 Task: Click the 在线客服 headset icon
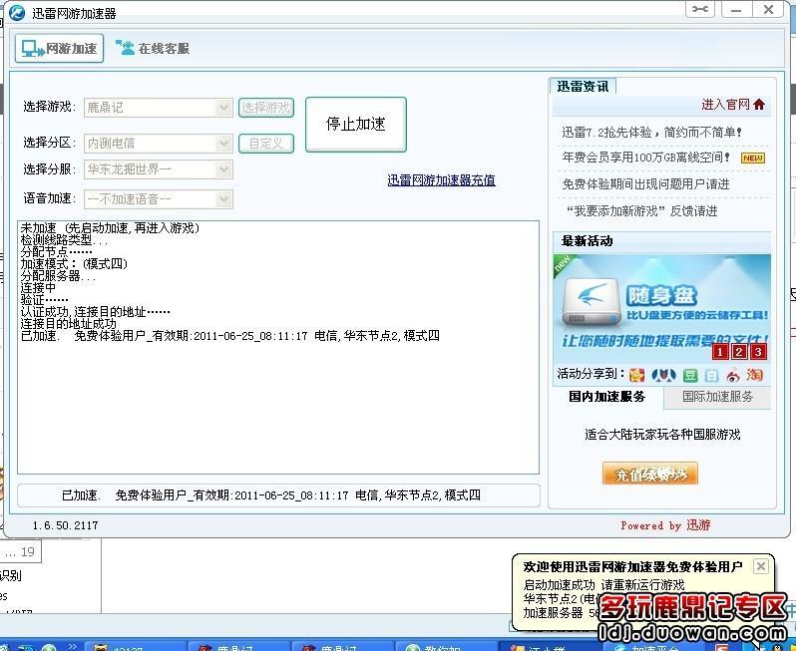click(x=125, y=47)
